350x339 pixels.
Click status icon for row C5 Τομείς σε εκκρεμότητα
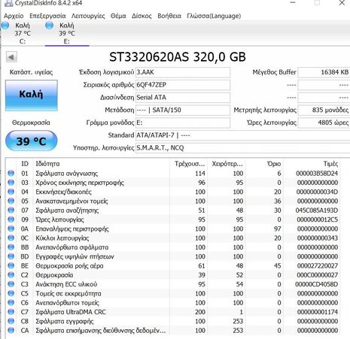tap(11, 293)
